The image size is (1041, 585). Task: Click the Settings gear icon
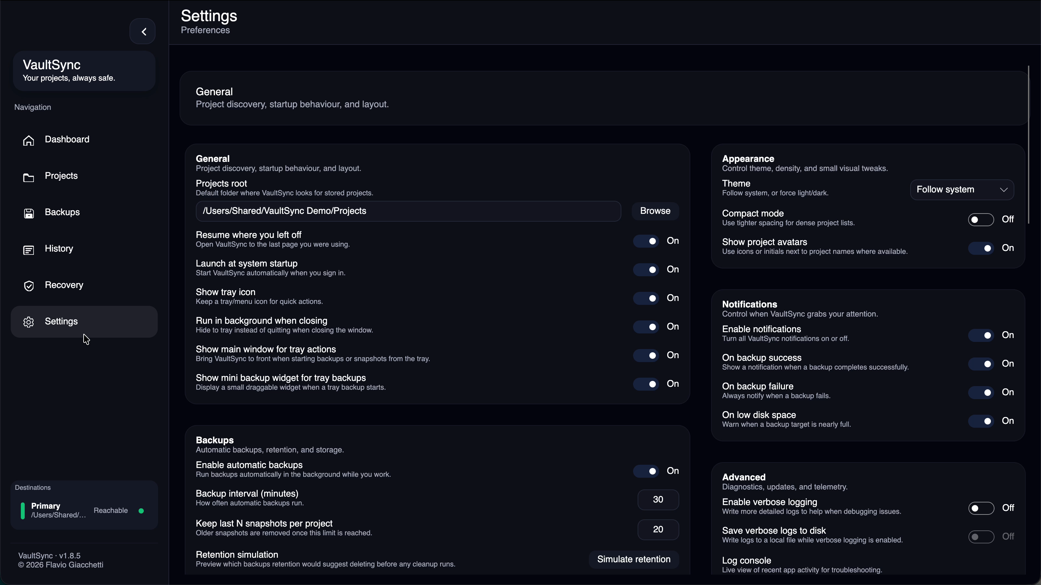29,322
